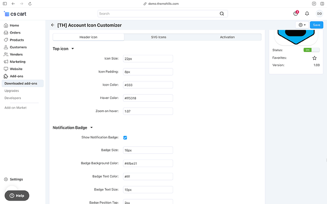Edit the Badge Text Color field
The width and height of the screenshot is (327, 204).
point(148,177)
